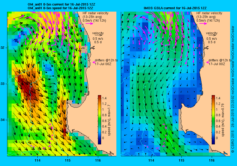
Task: Click the 'velocity' legend label in left map
Action: tap(98, 33)
